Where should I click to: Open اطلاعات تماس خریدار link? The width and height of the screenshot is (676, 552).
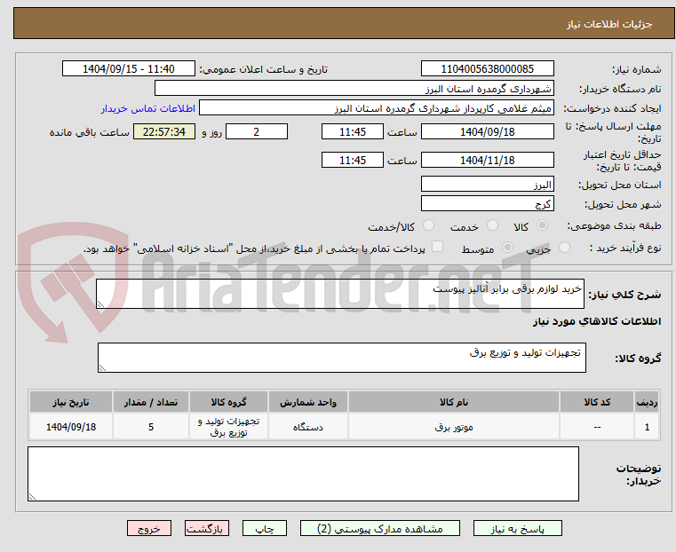(x=147, y=108)
